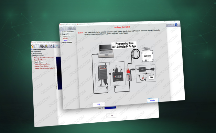
Task: Open the book manual icon in rear window toolbar
Action: 37,46
